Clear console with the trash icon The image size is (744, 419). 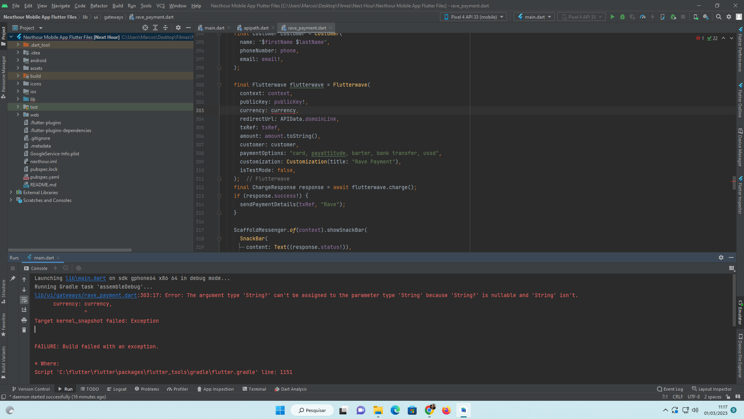[24, 330]
